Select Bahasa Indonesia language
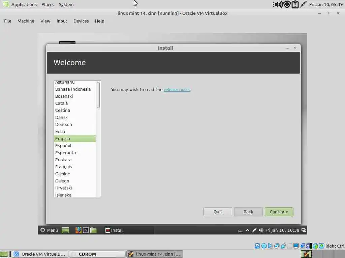 [75, 89]
